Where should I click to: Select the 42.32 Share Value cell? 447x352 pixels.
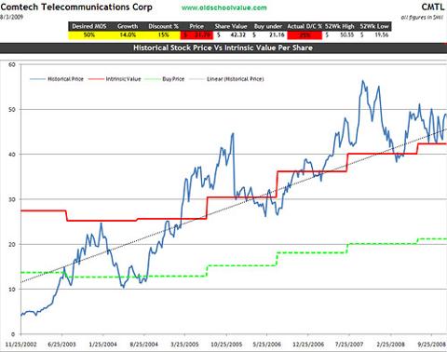point(231,35)
